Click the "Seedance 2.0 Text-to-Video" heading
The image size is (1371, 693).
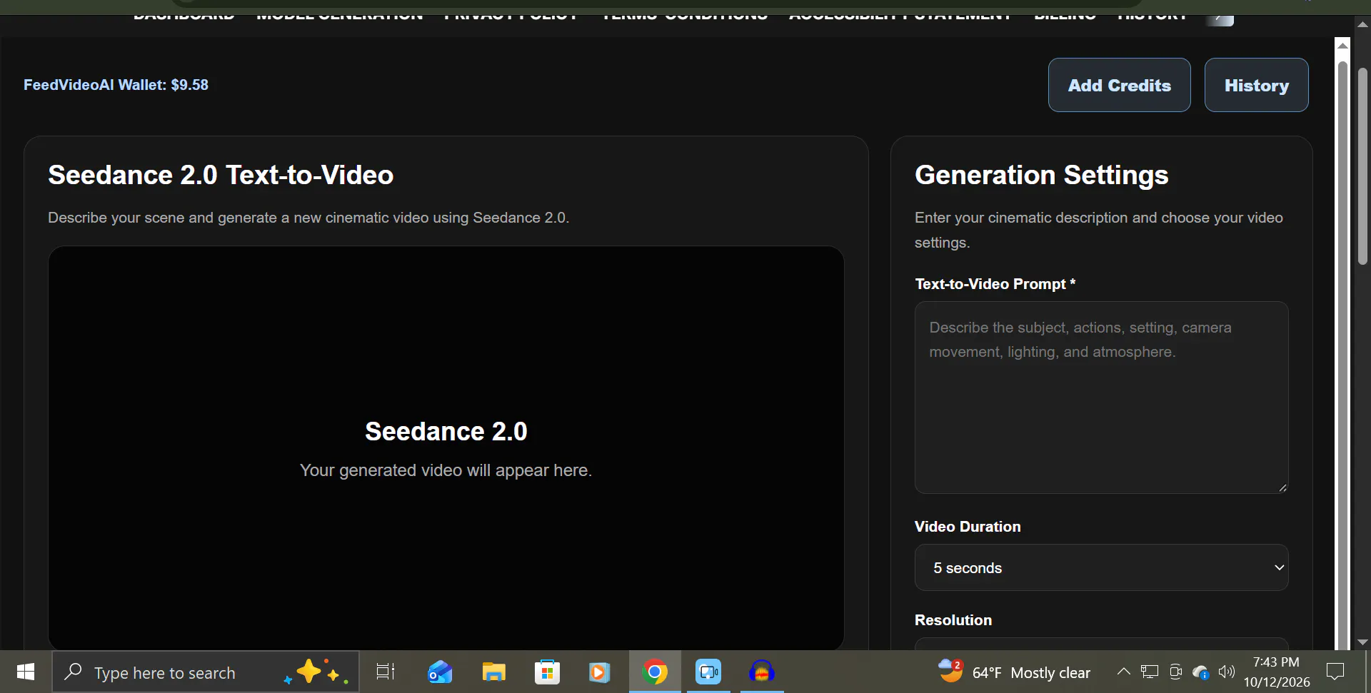pyautogui.click(x=221, y=175)
